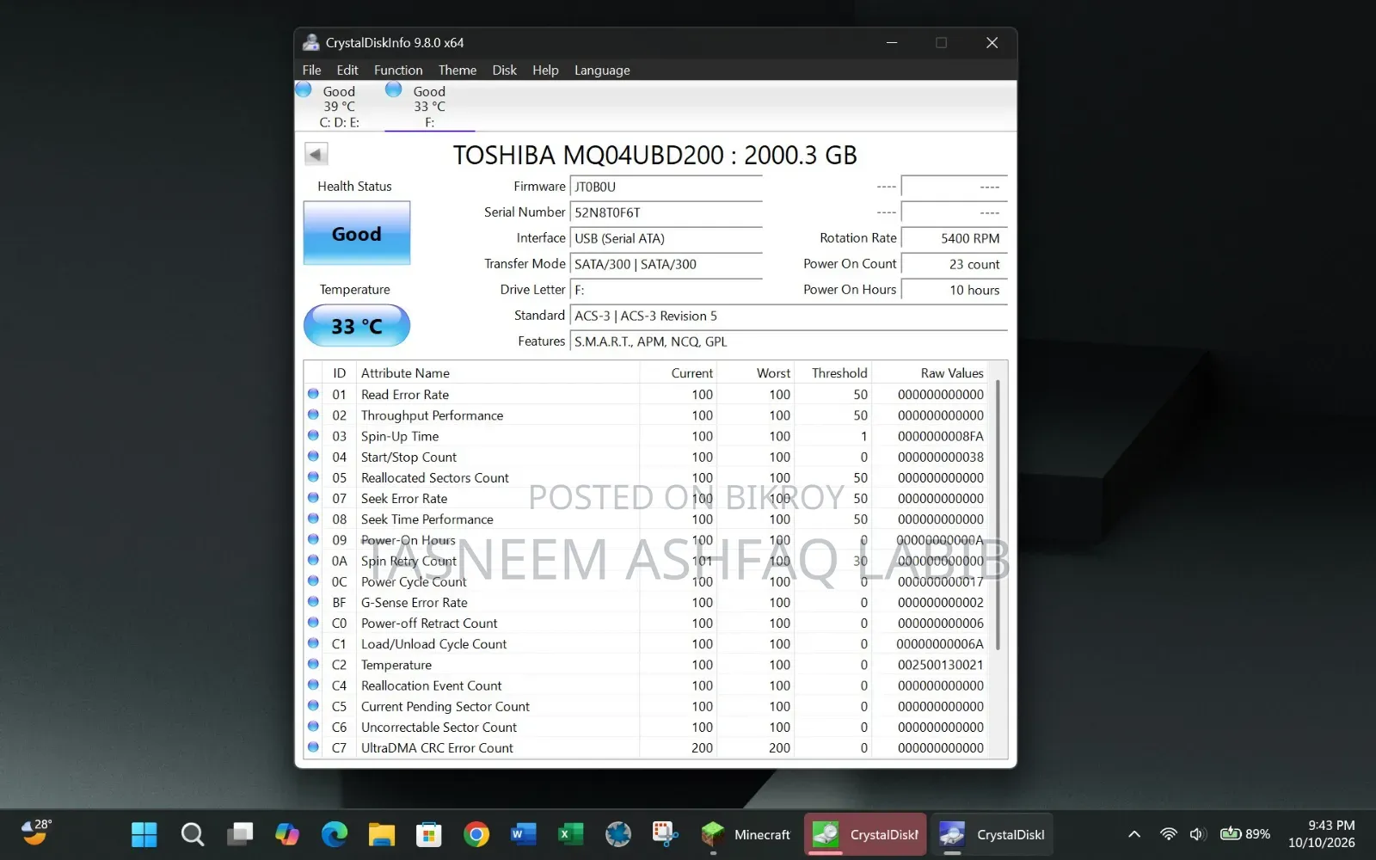1376x860 pixels.
Task: Switch to Minecraft in the taskbar
Action: 746,834
